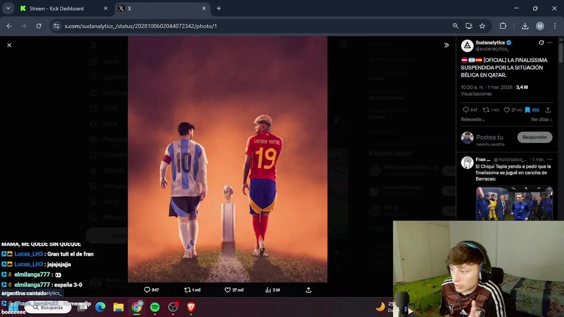
Task: Open the browser extensions puzzle icon
Action: pos(503,26)
